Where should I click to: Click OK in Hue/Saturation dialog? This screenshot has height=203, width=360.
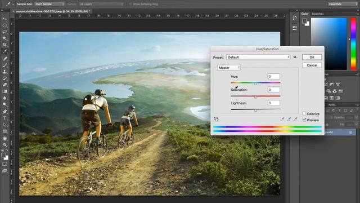click(x=312, y=57)
